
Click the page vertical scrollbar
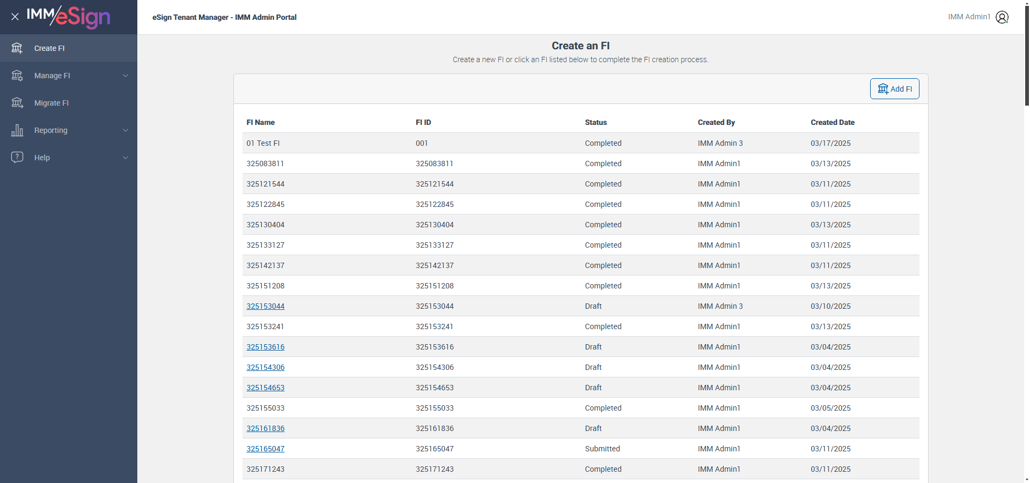coord(1026,54)
